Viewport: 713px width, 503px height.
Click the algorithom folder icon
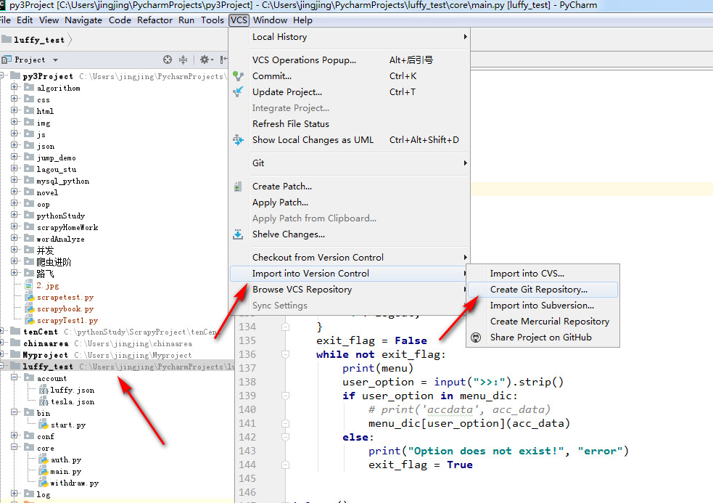pos(29,87)
